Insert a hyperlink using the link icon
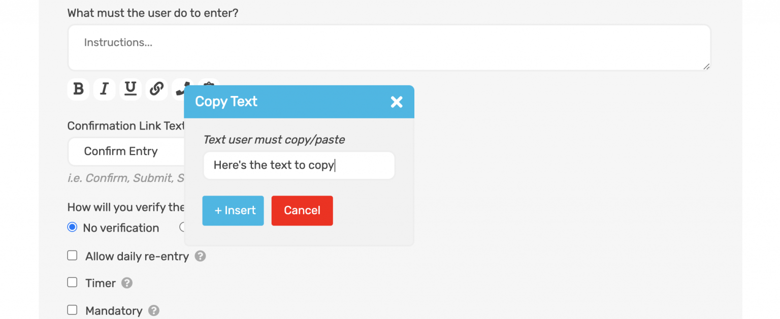 (x=156, y=89)
